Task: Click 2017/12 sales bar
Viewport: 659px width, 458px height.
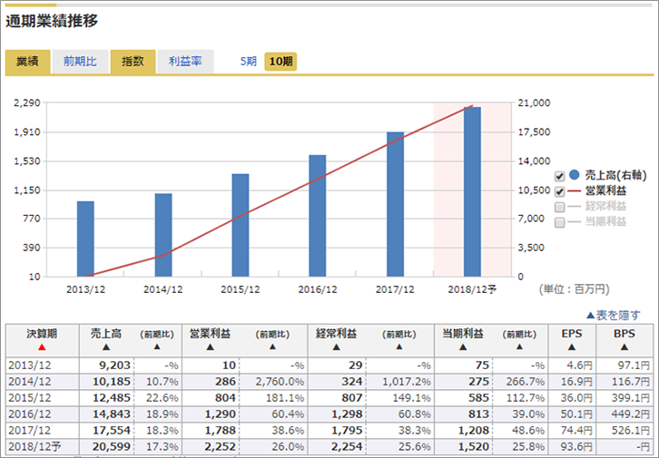Action: coord(395,204)
